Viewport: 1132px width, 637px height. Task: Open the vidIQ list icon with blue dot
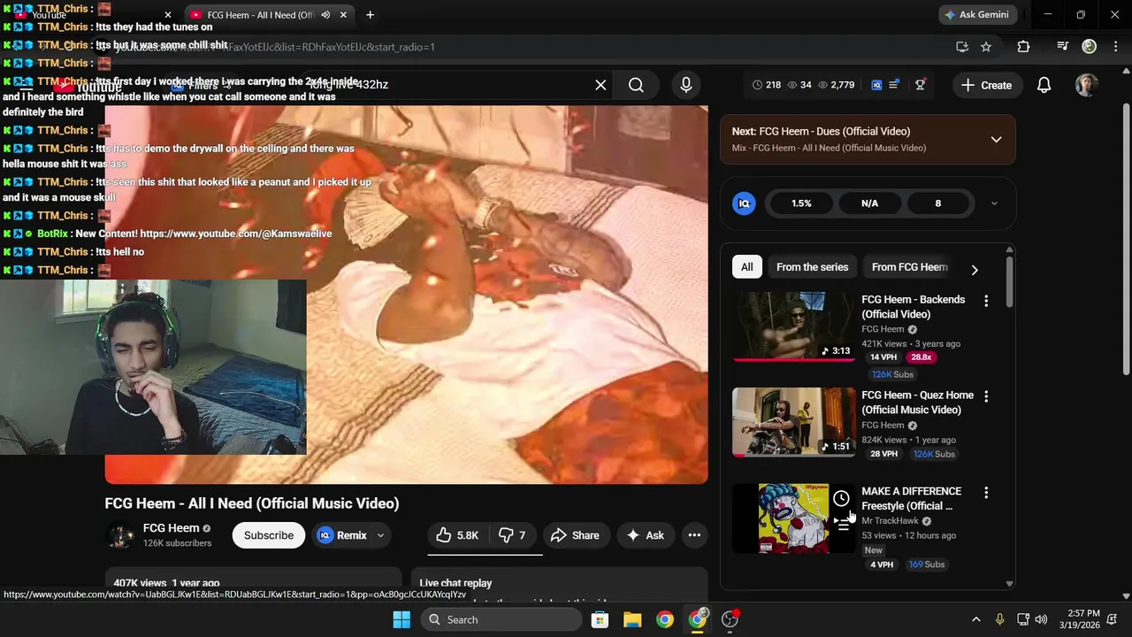tap(894, 85)
